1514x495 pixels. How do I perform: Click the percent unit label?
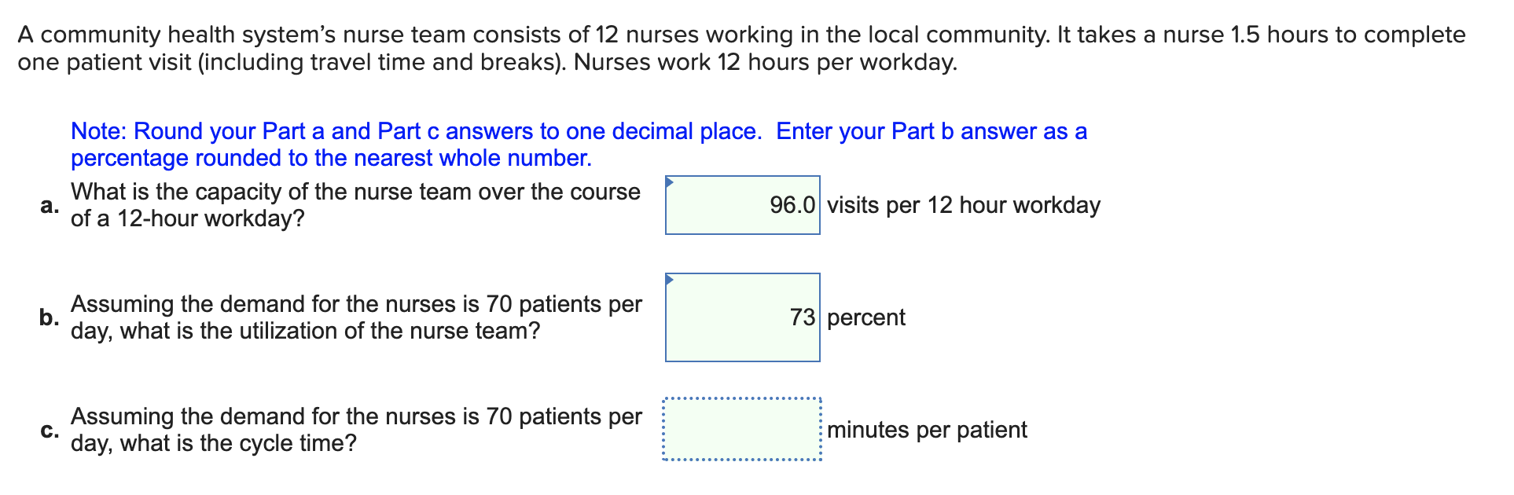point(865,319)
